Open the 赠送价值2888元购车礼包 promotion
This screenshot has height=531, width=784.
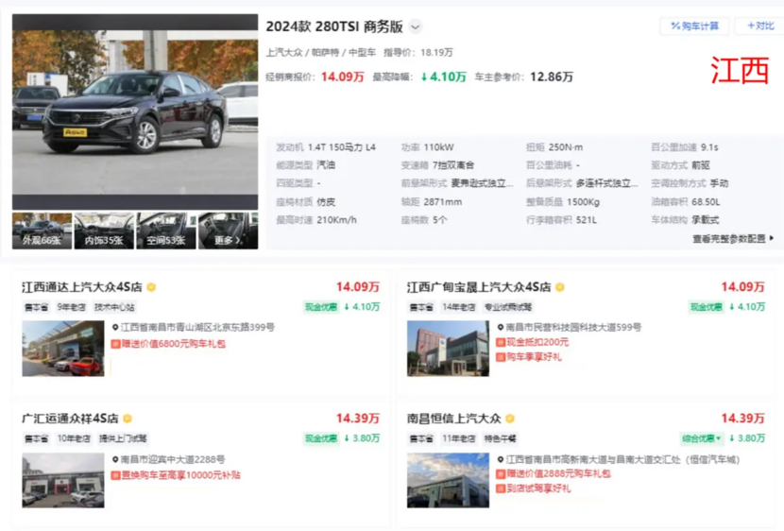558,473
